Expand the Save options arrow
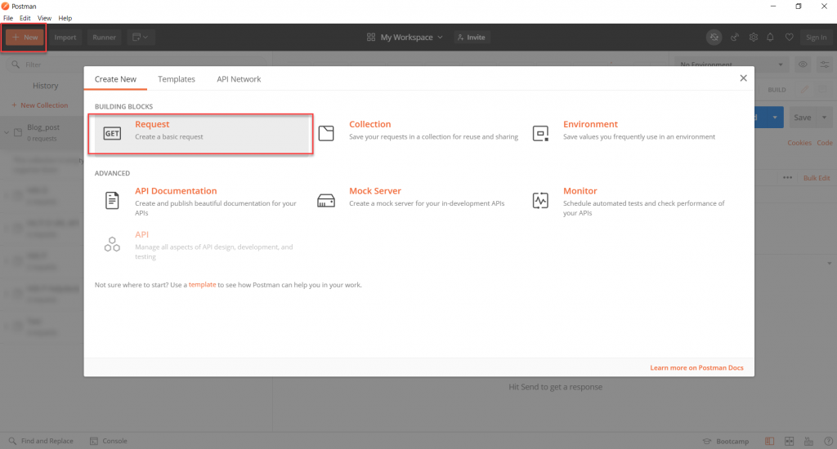 [x=824, y=118]
